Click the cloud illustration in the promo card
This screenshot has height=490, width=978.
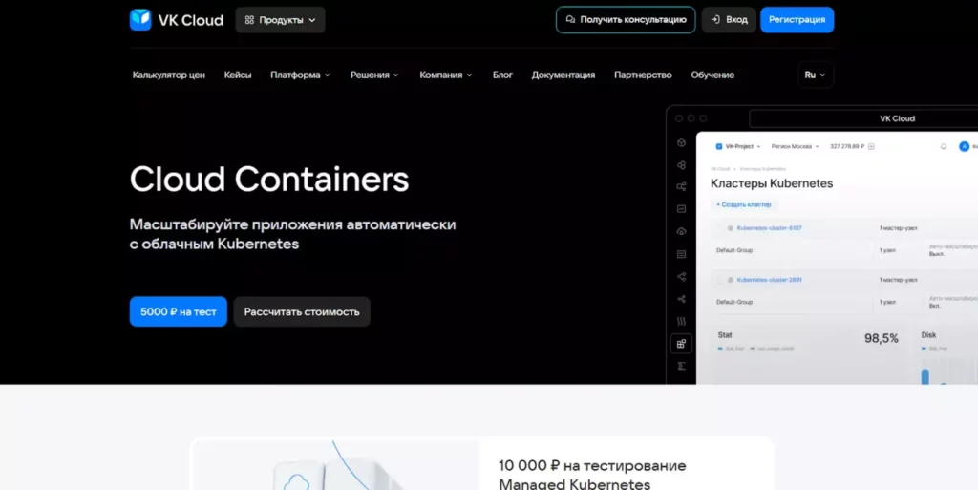tap(296, 482)
